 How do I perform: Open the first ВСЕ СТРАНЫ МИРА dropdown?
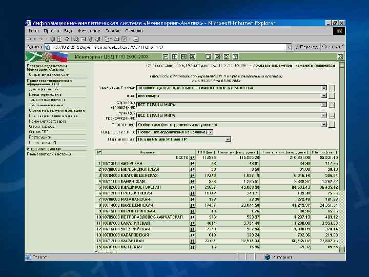(324, 104)
